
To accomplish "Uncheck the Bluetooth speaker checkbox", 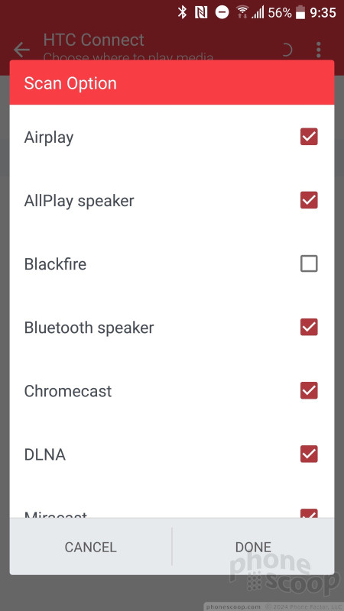I will click(309, 328).
